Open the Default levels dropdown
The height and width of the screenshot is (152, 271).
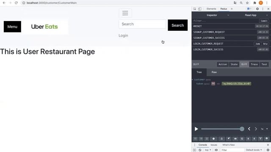point(254,150)
